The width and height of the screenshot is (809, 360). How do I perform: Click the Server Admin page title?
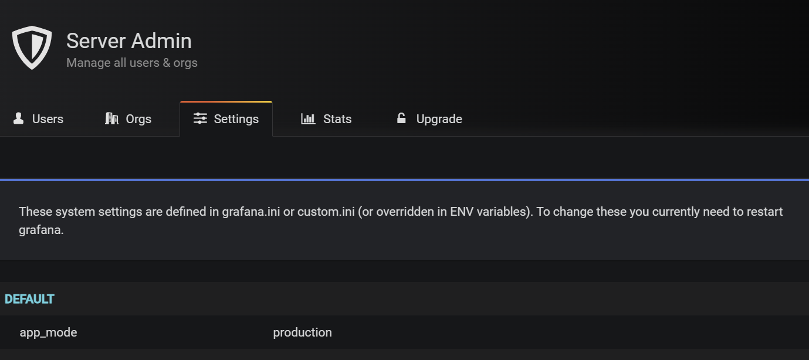(129, 41)
